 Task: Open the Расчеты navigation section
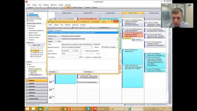37,90
